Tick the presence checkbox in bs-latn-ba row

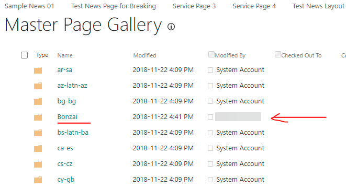pos(210,133)
